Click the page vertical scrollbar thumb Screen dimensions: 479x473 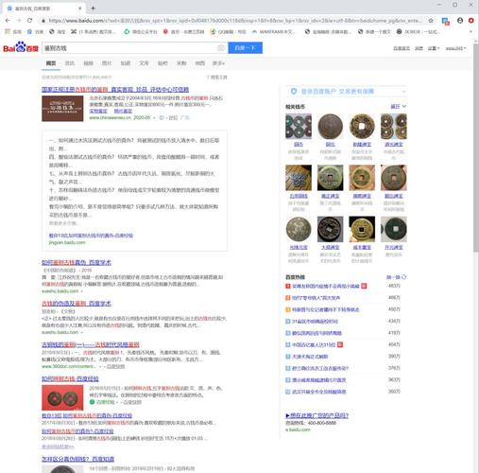(x=476, y=149)
